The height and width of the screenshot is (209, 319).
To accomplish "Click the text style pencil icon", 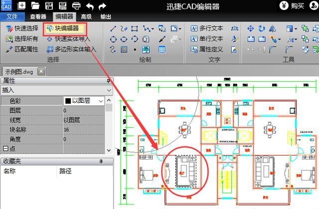I will [x=235, y=39].
